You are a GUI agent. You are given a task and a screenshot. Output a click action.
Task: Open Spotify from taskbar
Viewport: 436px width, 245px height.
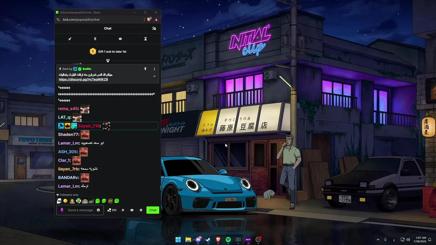tap(228, 240)
